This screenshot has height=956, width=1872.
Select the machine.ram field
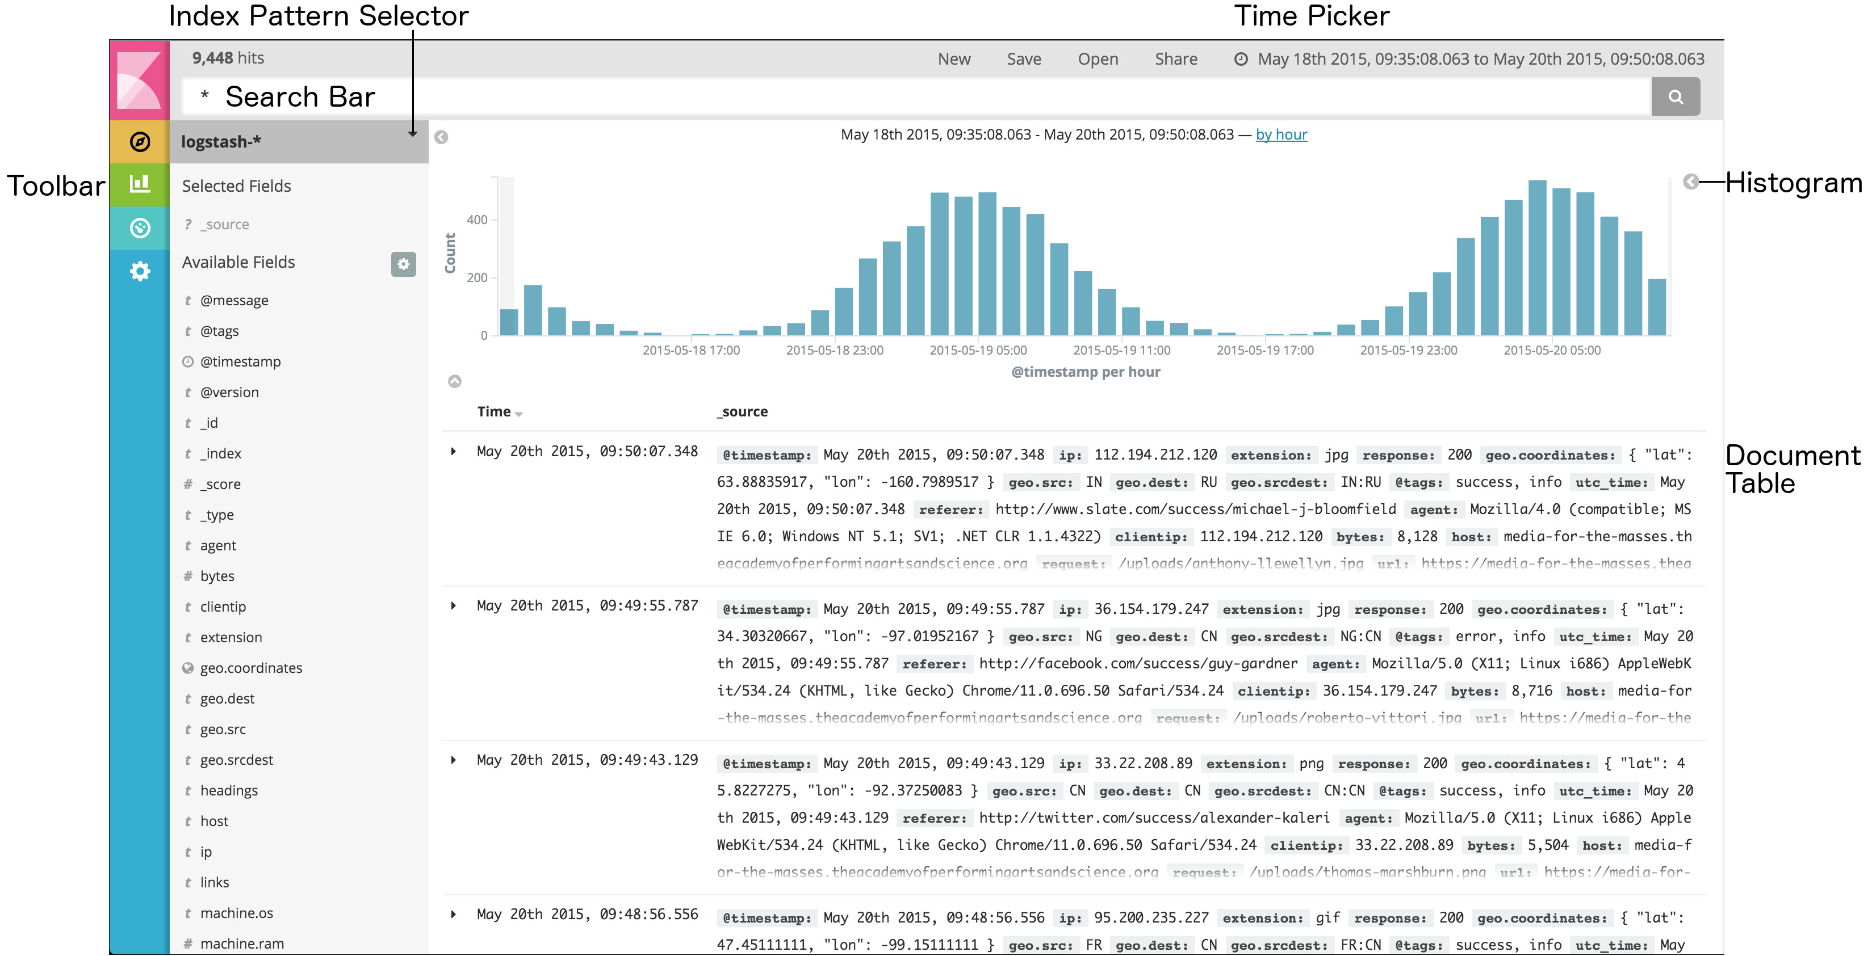(x=241, y=944)
